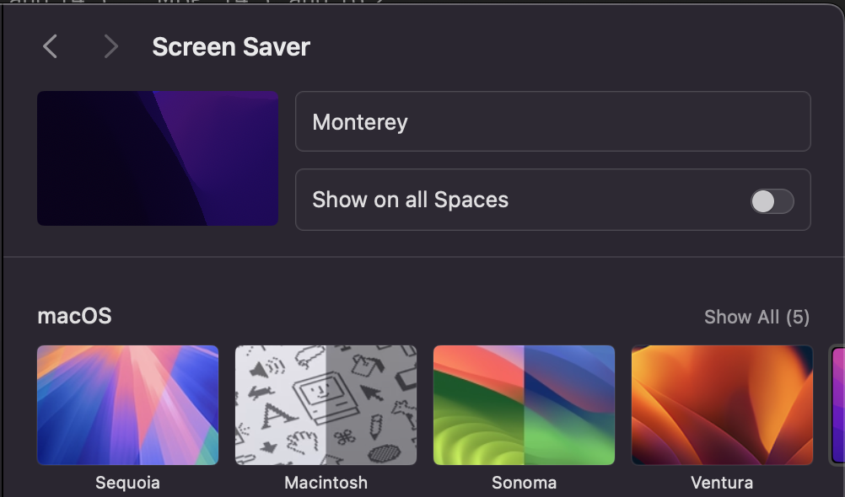845x497 pixels.
Task: Click Show All (5) for macOS
Action: [x=756, y=317]
